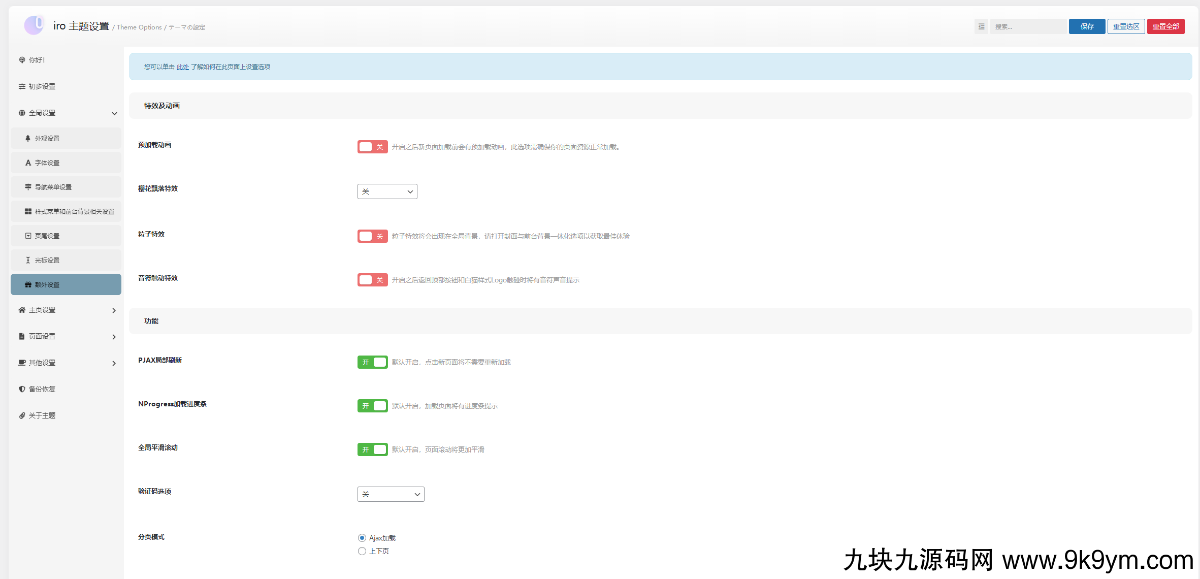Screen dimensions: 1200x579
Task: Open 备份恢复 via the shield icon
Action: (x=22, y=389)
